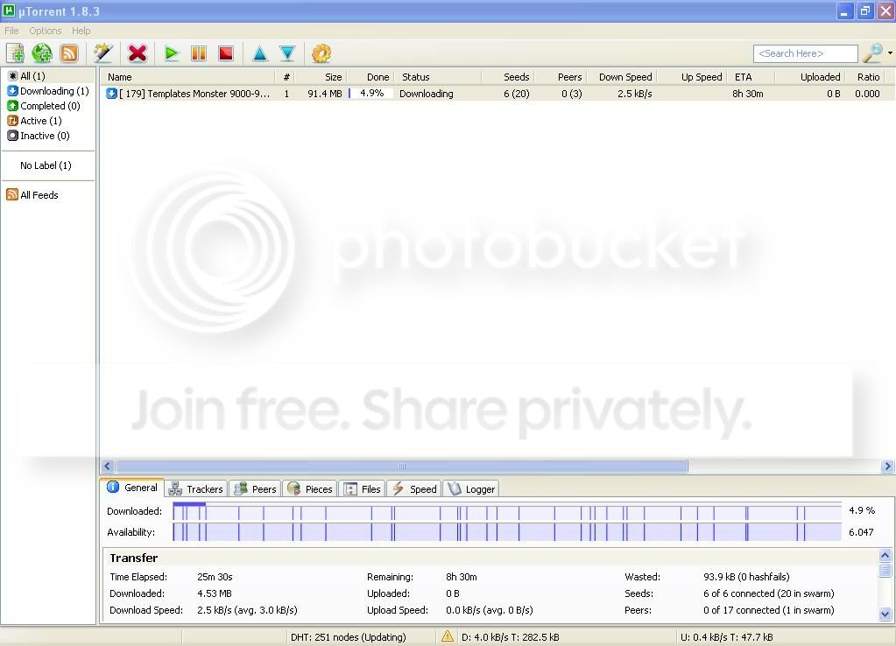
Task: Click Create New Torrent wand icon
Action: (102, 53)
